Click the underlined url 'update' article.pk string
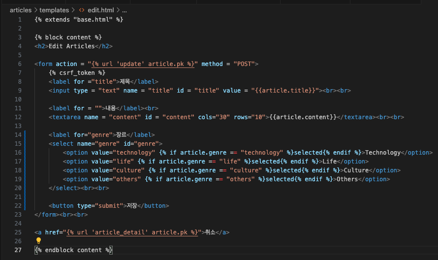 coord(143,64)
